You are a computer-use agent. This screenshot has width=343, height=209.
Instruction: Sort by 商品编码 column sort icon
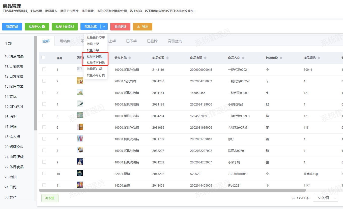click(x=167, y=58)
